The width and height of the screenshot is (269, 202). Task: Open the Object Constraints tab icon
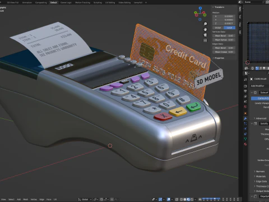(245, 134)
